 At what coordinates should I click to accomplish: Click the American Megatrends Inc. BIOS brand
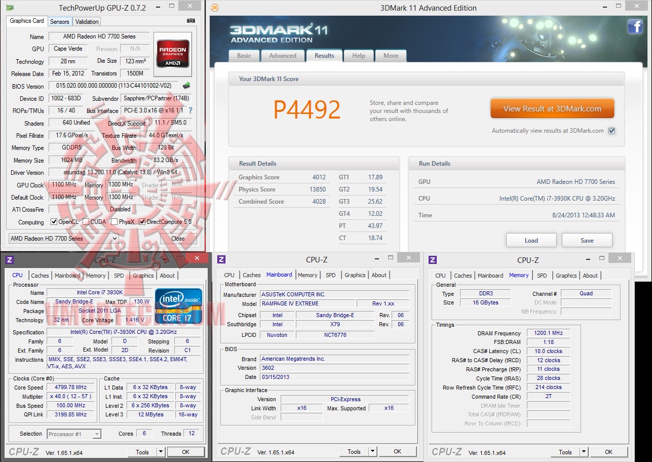(335, 359)
